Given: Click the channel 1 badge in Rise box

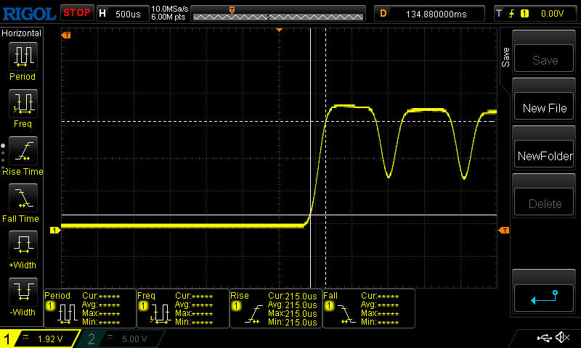Looking at the screenshot, I should tap(235, 306).
